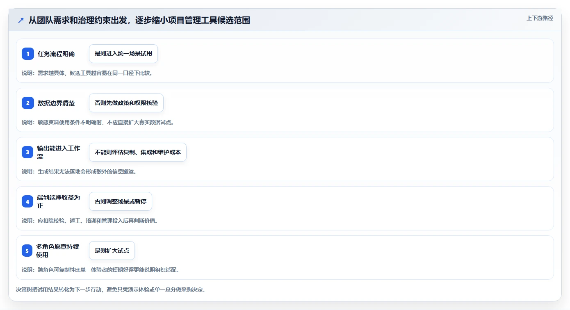This screenshot has height=310, width=570.
Task: Click the step 5 number badge
Action: (x=27, y=251)
